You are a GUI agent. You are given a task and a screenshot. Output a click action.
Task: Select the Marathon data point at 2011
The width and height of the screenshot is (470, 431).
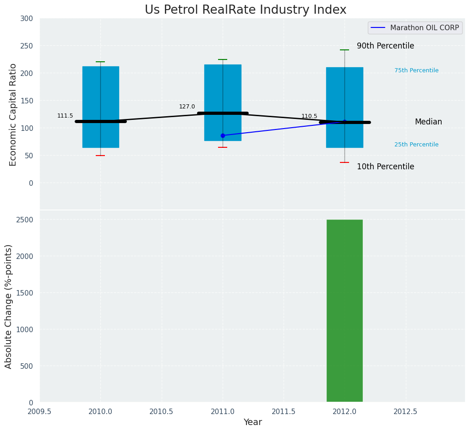point(223,135)
